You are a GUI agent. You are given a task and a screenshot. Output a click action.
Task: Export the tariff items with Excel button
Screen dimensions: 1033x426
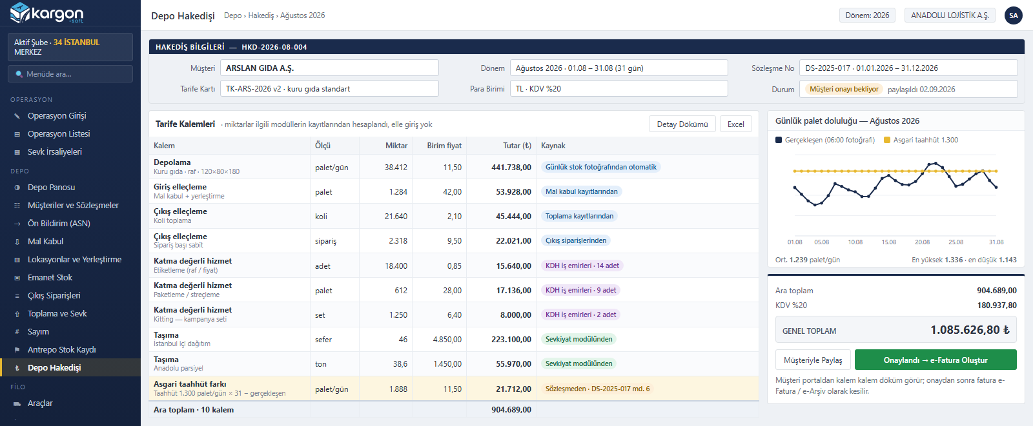[736, 124]
